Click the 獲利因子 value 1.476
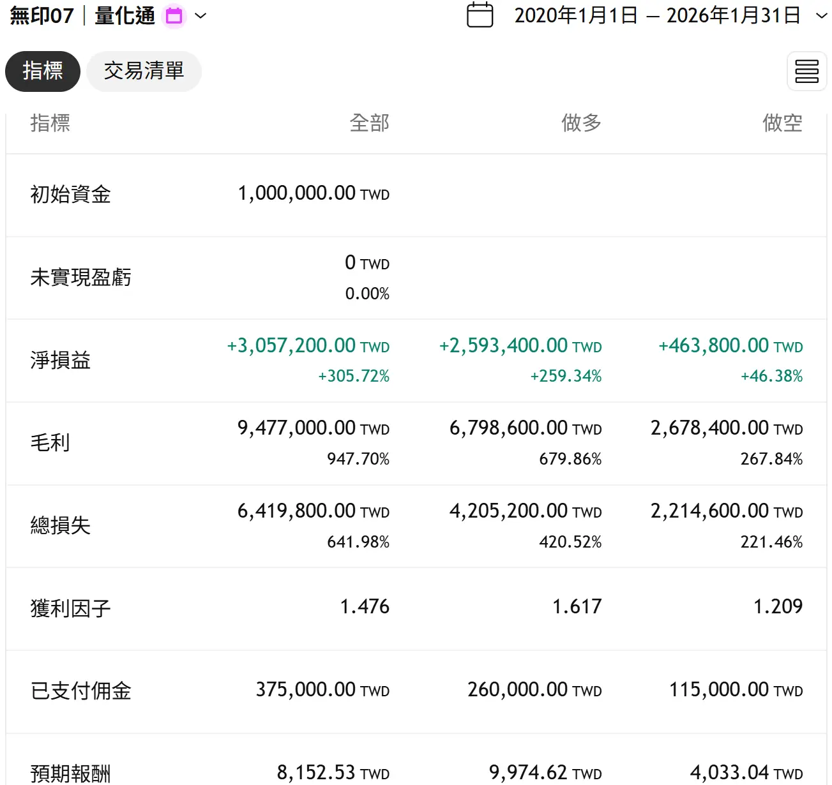The height and width of the screenshot is (785, 832). 365,607
